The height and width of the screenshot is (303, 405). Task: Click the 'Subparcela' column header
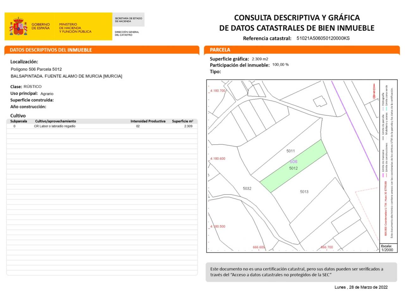(x=19, y=121)
